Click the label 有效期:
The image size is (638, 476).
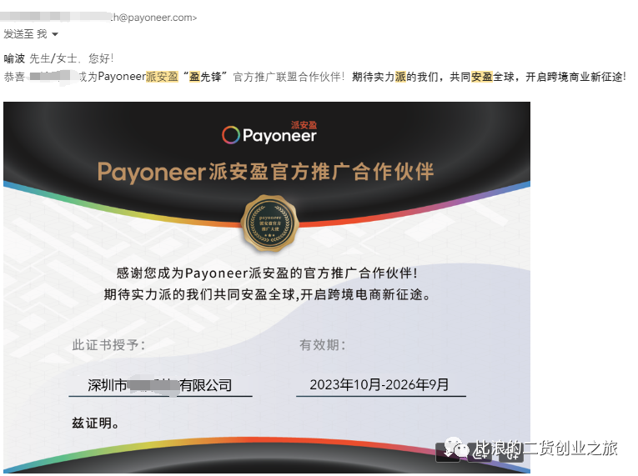tap(323, 345)
